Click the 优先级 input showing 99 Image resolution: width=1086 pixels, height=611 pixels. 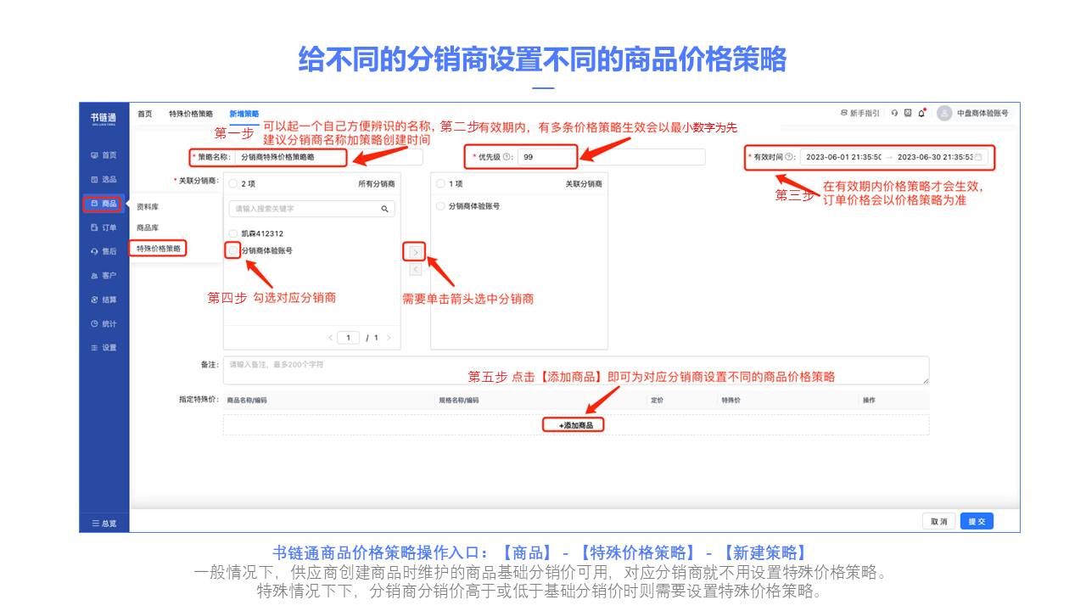pos(612,157)
